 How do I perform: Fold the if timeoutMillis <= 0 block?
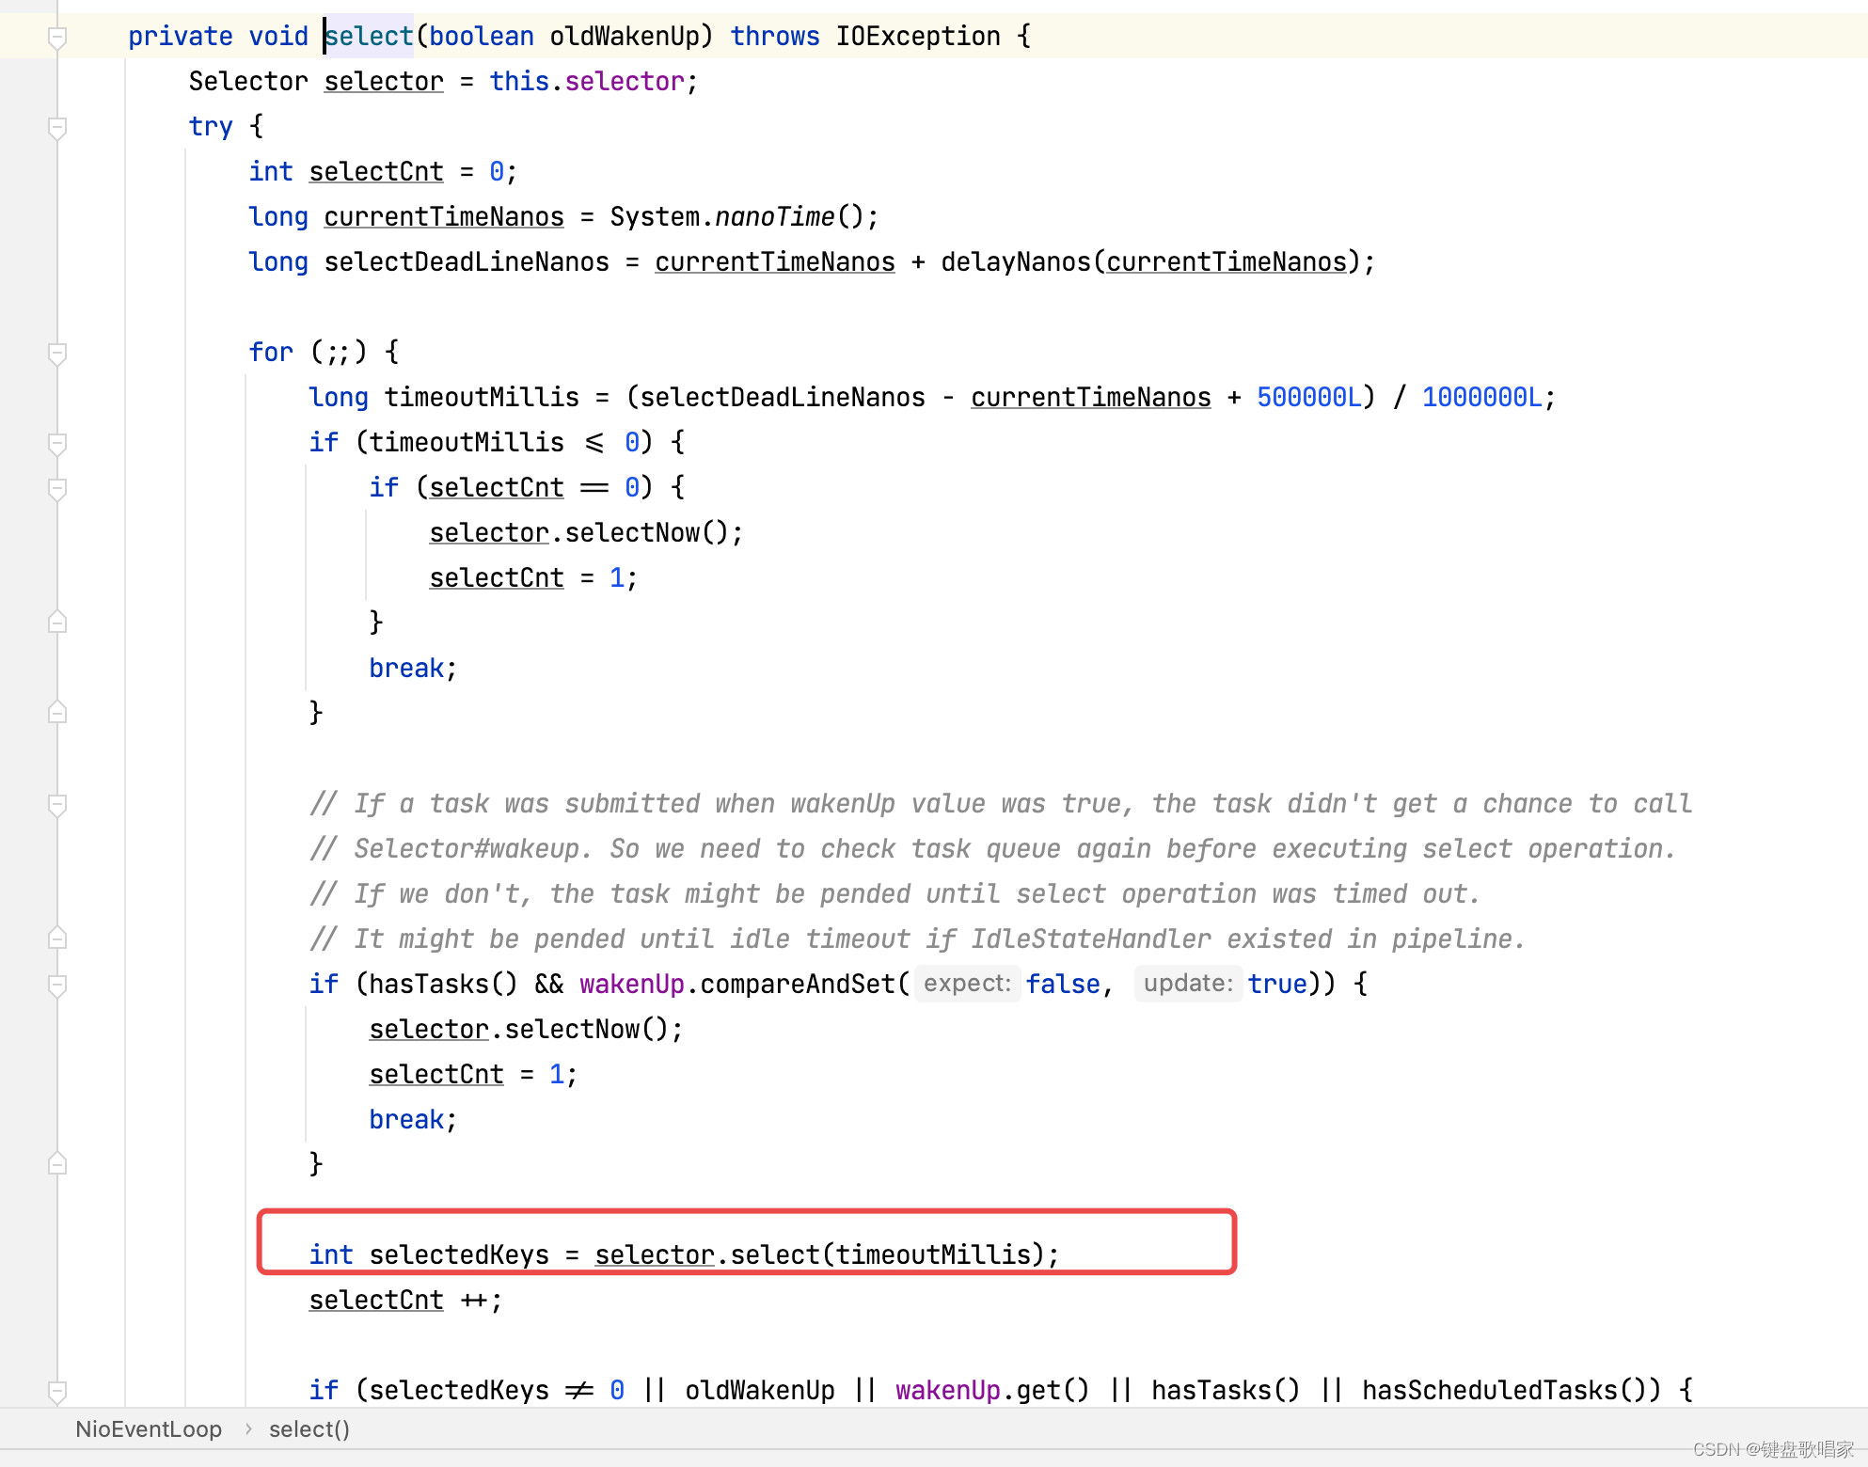click(57, 443)
